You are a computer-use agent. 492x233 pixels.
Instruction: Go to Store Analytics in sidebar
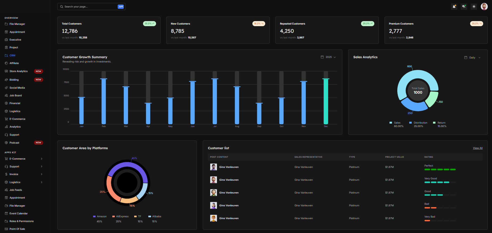pos(18,71)
